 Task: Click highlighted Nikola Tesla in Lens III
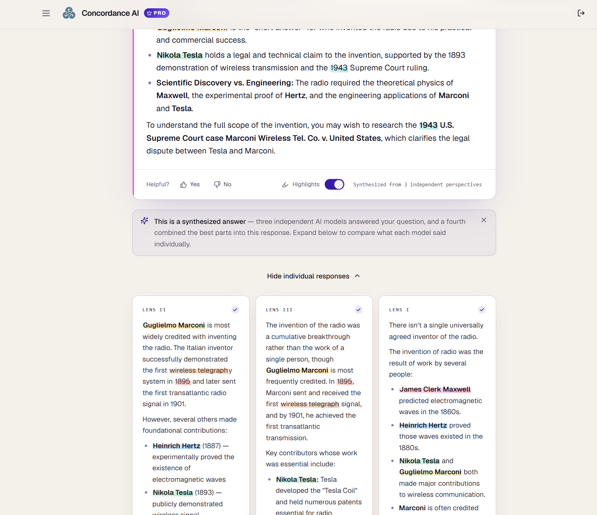[296, 479]
